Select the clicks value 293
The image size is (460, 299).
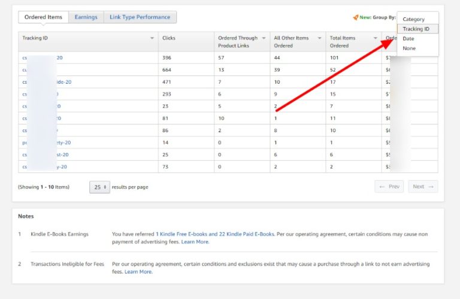167,94
